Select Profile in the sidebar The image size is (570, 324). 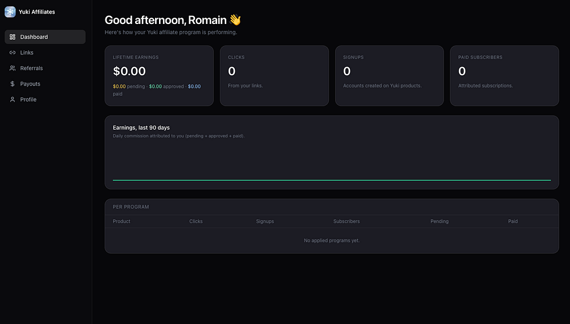click(28, 99)
